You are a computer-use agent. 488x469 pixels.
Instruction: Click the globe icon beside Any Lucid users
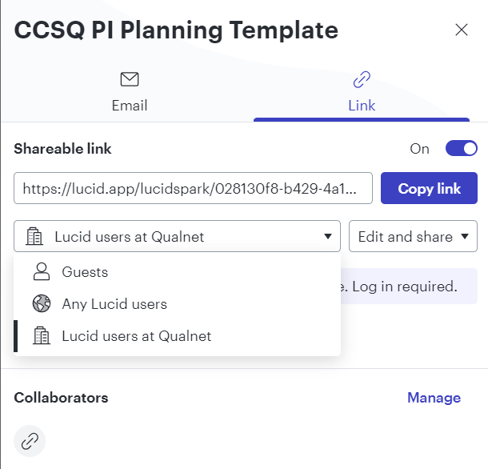tap(42, 303)
